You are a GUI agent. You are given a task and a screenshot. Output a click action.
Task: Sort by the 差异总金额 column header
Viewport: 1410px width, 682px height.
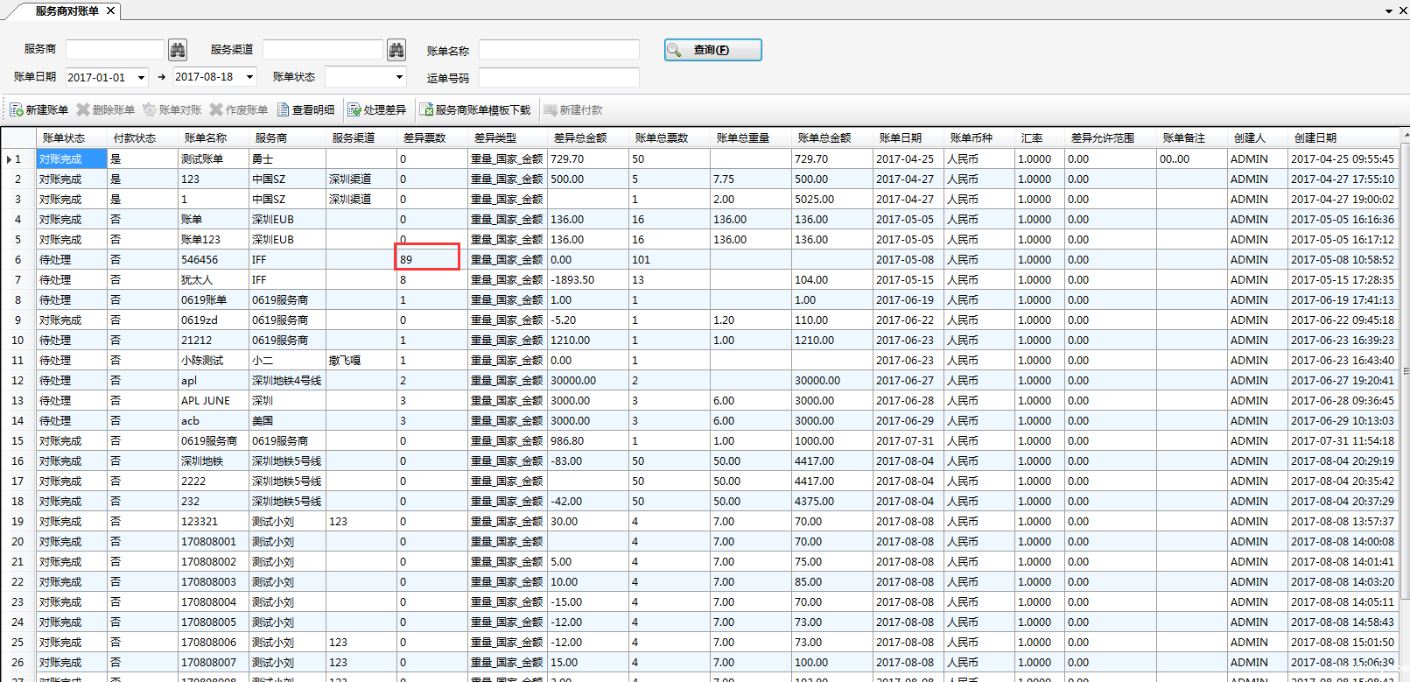coord(580,138)
